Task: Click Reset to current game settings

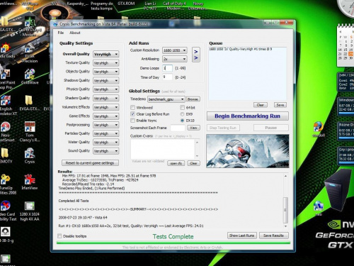Action: [x=90, y=163]
